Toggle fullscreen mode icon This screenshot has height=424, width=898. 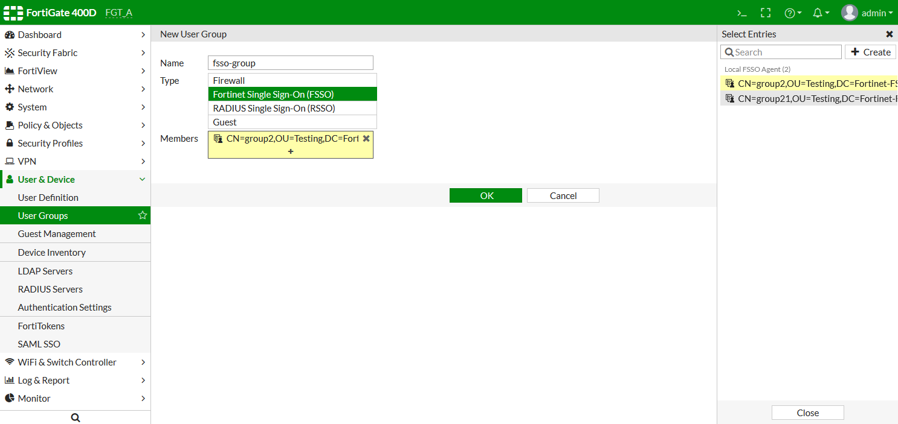(x=766, y=13)
